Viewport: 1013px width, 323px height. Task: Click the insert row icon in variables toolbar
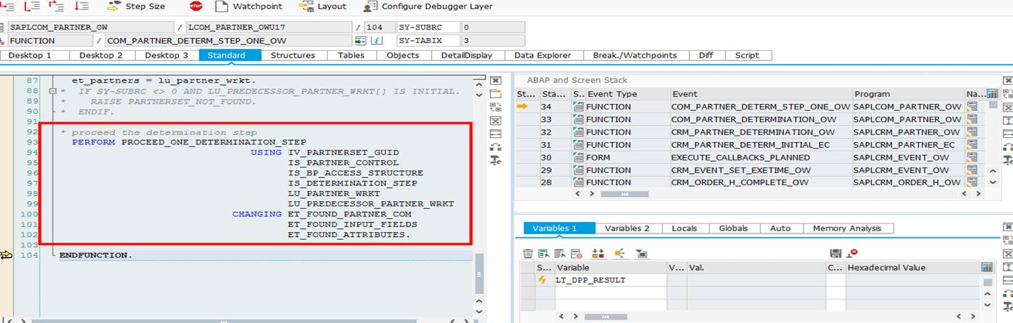(x=544, y=253)
